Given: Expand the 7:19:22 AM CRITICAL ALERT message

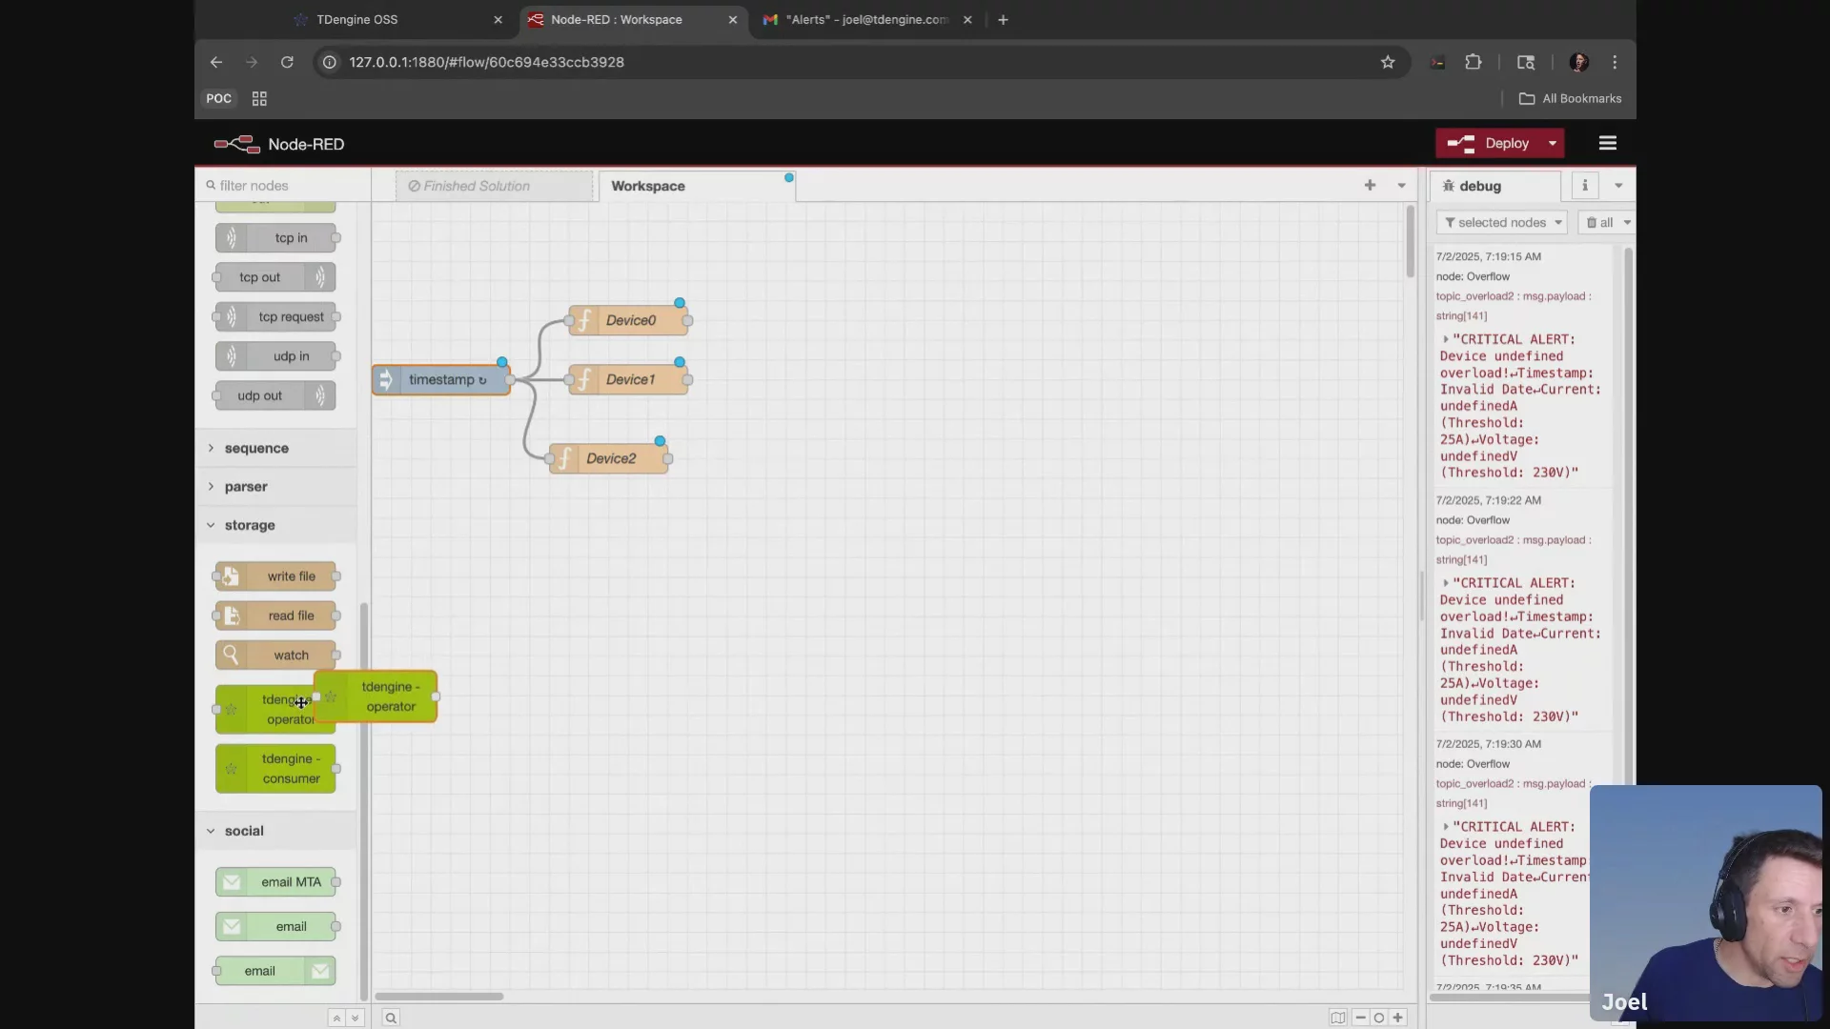Looking at the screenshot, I should pos(1446,583).
